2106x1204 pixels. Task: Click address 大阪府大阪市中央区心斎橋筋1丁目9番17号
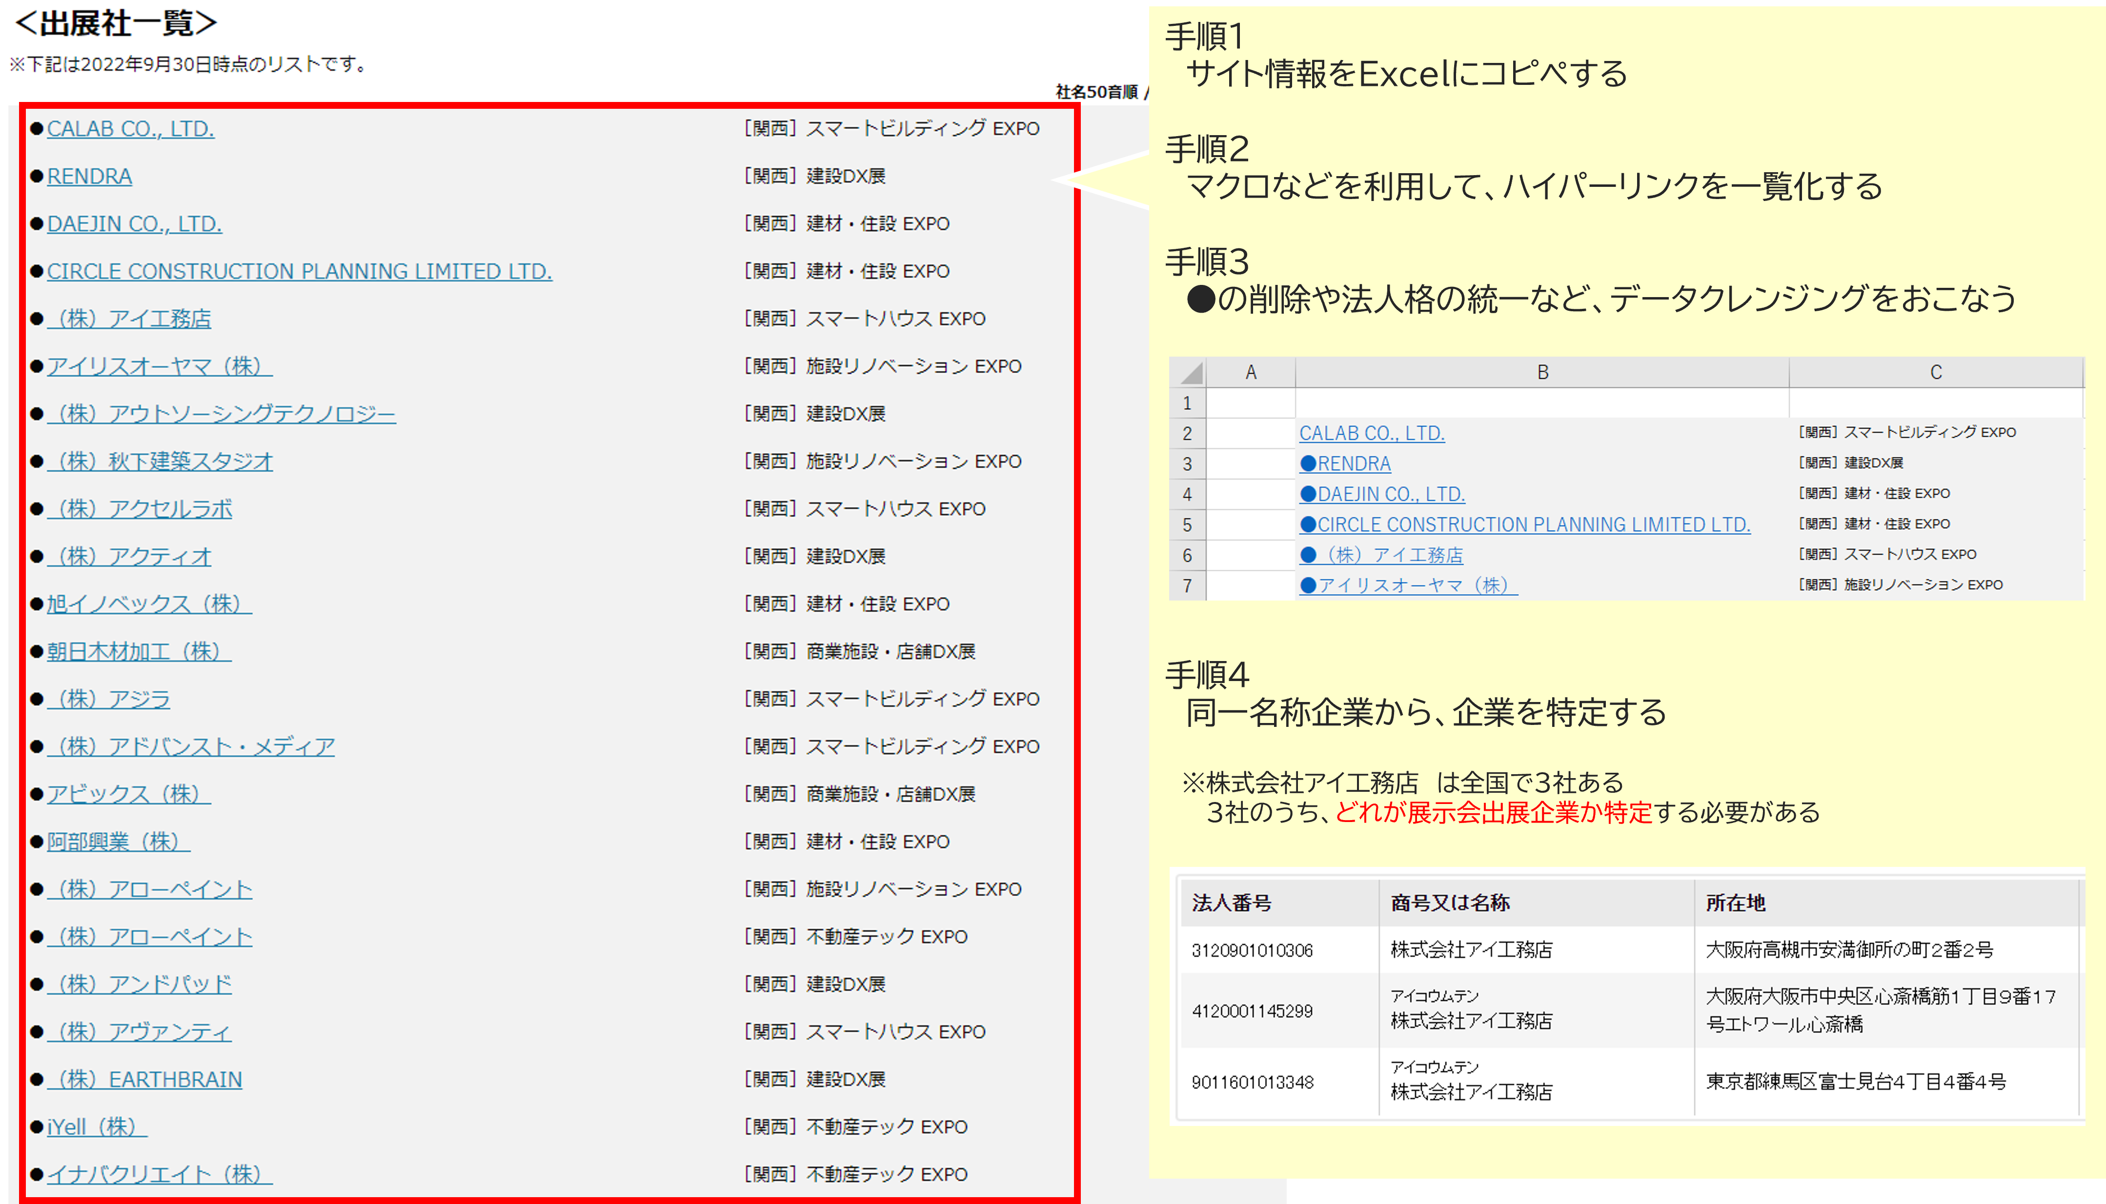(1881, 1010)
